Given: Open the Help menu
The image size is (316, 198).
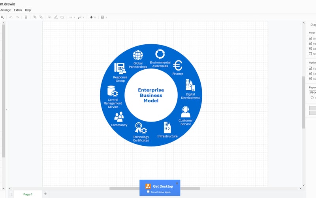Looking at the screenshot, I should 28,10.
